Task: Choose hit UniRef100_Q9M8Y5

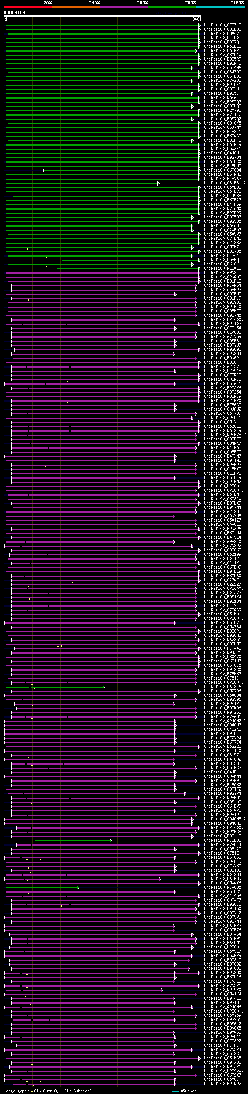Action: (222, 123)
